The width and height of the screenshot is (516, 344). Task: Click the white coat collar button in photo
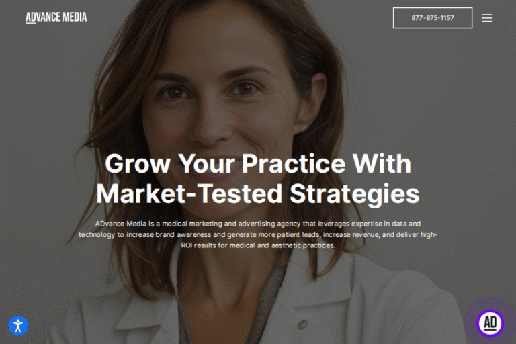coord(302,325)
